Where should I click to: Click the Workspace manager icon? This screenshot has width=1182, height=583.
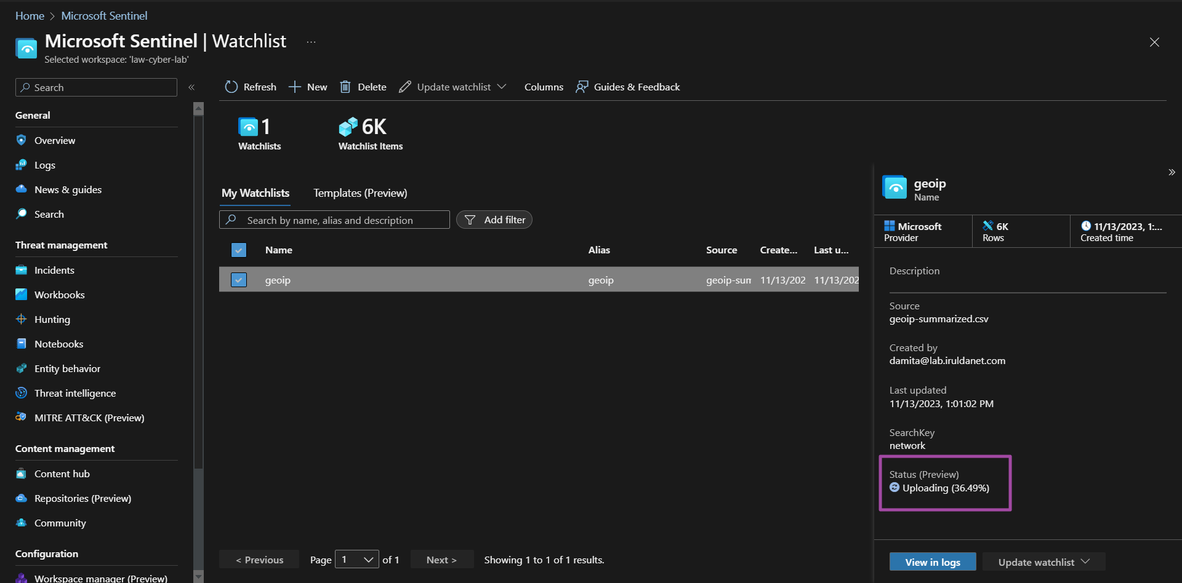point(22,578)
